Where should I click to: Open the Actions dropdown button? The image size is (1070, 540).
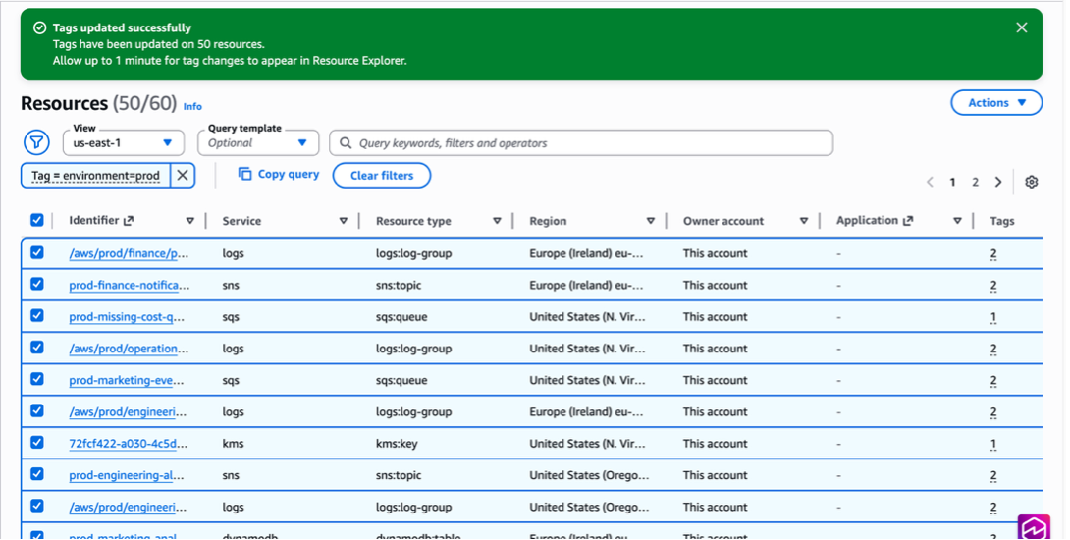click(x=996, y=102)
